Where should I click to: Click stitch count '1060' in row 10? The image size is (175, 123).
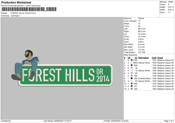tap(135, 84)
